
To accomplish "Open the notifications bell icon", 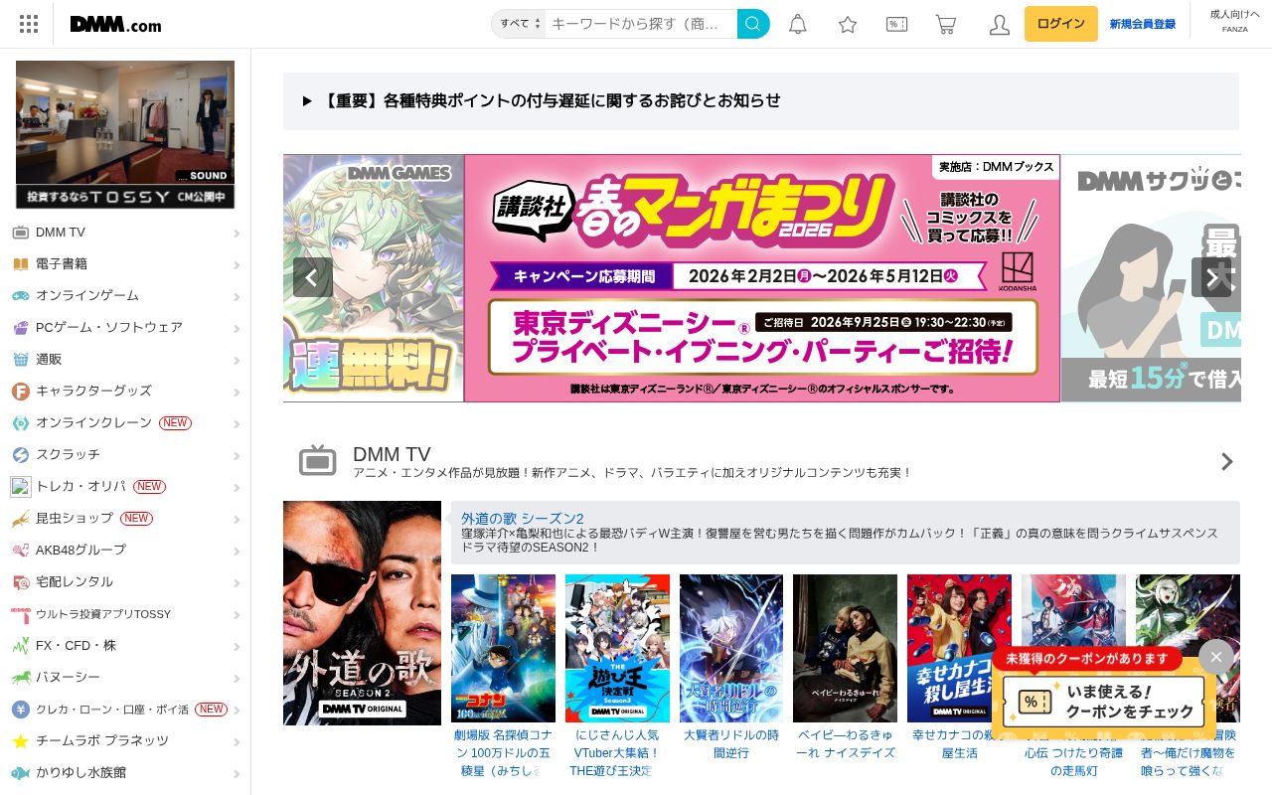I will 798,23.
